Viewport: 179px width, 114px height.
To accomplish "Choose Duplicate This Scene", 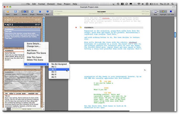I will 36,53.
